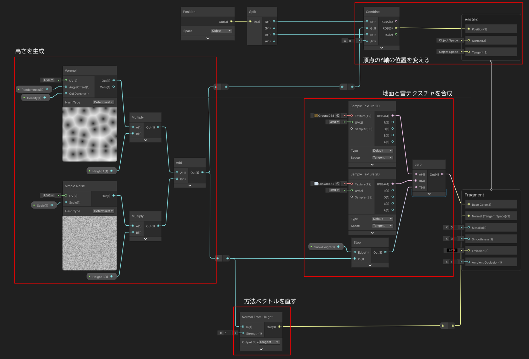Viewport: 529px width, 359px height.
Task: Collapse the Lerp node with its chevron
Action: 429,194
